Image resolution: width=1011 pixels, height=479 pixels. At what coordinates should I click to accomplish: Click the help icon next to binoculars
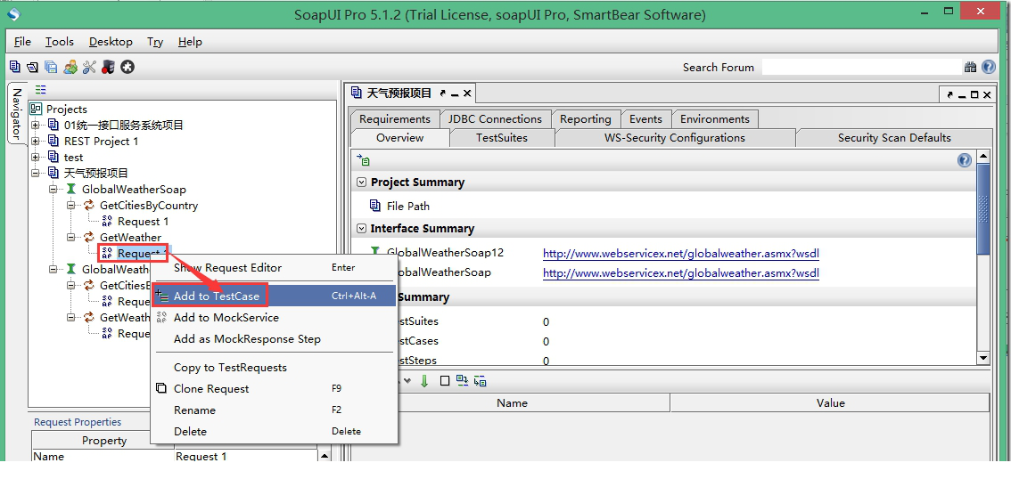pos(989,67)
